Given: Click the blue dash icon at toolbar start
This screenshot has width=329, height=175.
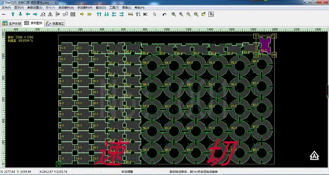Looking at the screenshot, I should [x=4, y=14].
